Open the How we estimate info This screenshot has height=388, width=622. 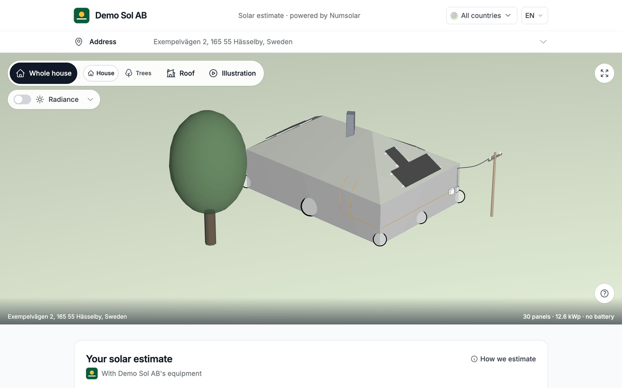point(503,359)
